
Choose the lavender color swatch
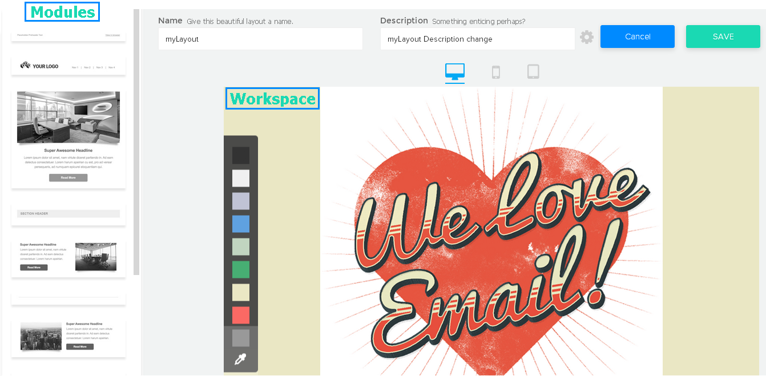241,201
